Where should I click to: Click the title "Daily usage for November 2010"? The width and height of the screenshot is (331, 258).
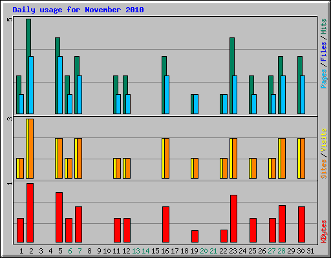click(78, 10)
